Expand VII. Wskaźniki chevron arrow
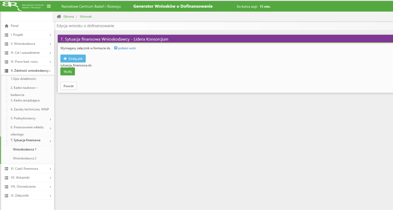 click(x=50, y=178)
